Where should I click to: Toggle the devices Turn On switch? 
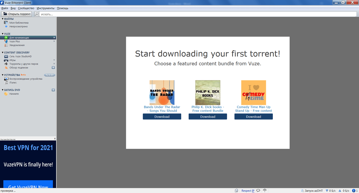click(x=50, y=75)
